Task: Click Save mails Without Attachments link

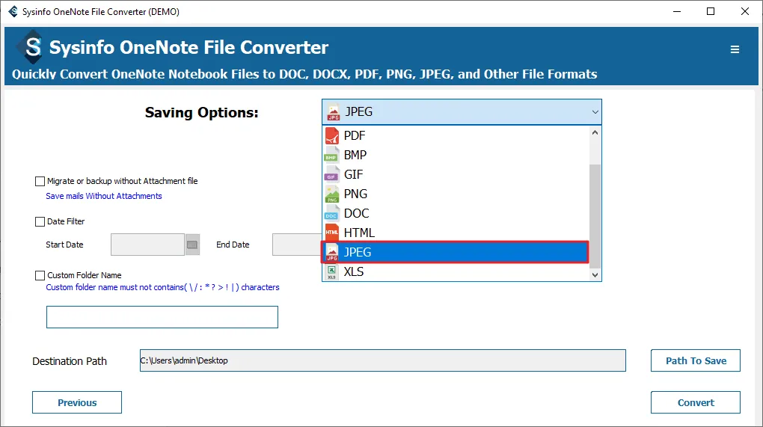Action: [104, 196]
